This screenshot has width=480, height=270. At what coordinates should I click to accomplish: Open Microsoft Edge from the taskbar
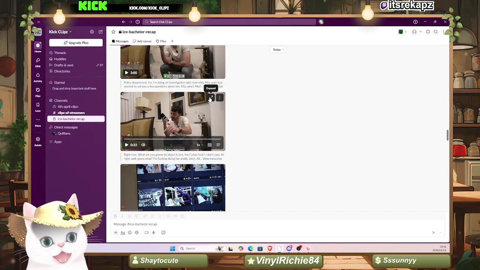(250, 248)
